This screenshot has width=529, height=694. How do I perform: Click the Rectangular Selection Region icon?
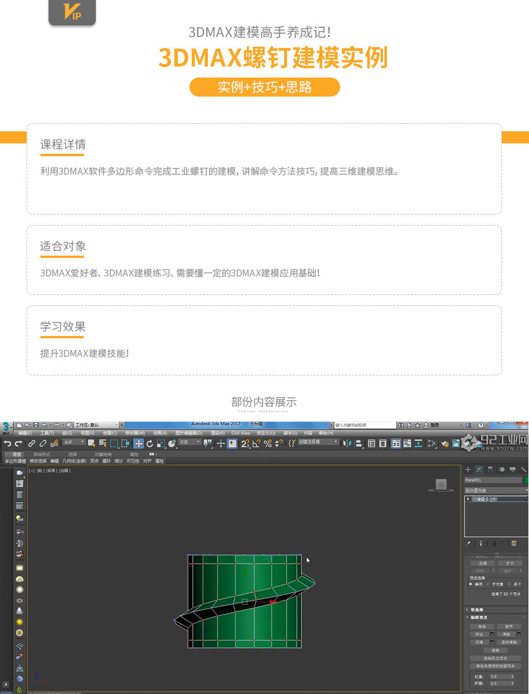[x=114, y=444]
